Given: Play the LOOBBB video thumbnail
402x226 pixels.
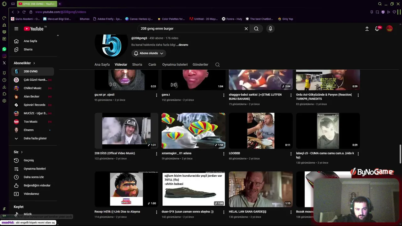Looking at the screenshot, I should pyautogui.click(x=261, y=131).
